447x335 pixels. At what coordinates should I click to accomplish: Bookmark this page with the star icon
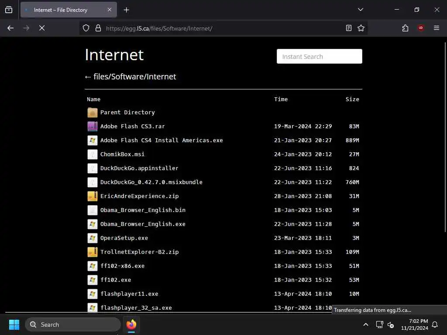(361, 28)
